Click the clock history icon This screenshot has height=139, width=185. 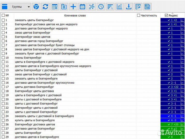(101, 7)
